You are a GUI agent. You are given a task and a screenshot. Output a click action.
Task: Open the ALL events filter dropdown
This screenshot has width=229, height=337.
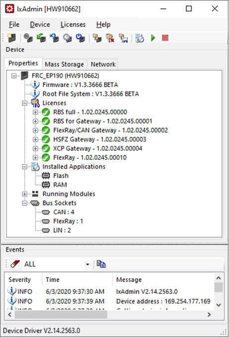point(87,264)
